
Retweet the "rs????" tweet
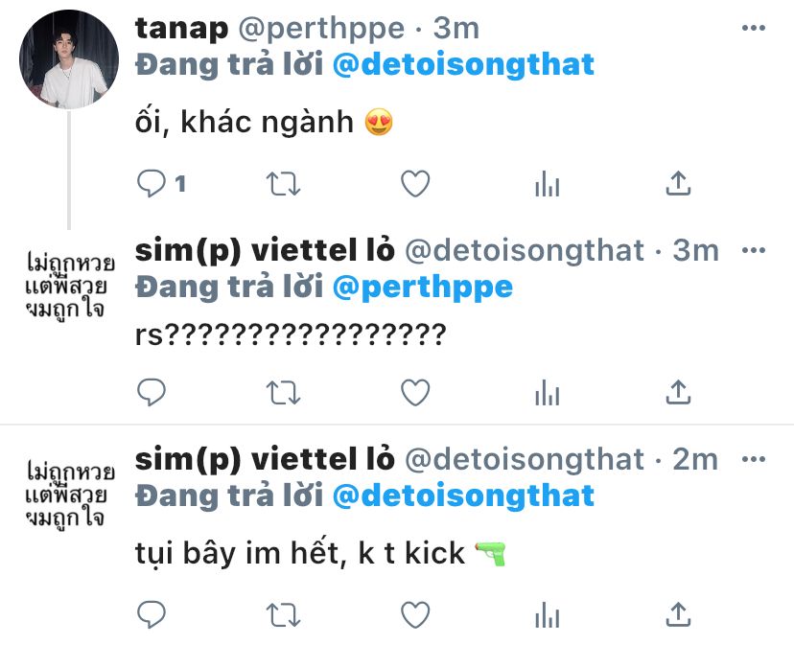[x=283, y=392]
